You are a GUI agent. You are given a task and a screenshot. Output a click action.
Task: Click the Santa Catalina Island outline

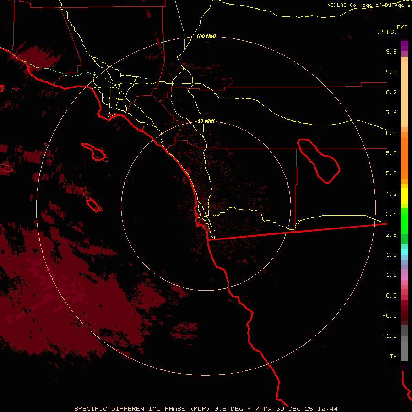coord(95,152)
